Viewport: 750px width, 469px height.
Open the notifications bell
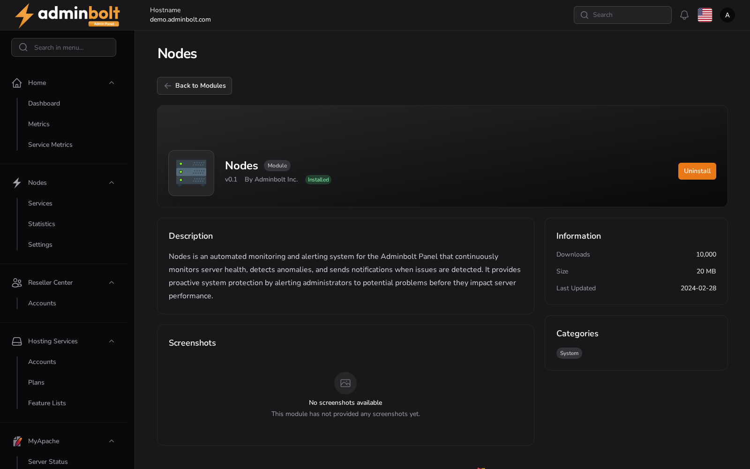click(684, 15)
